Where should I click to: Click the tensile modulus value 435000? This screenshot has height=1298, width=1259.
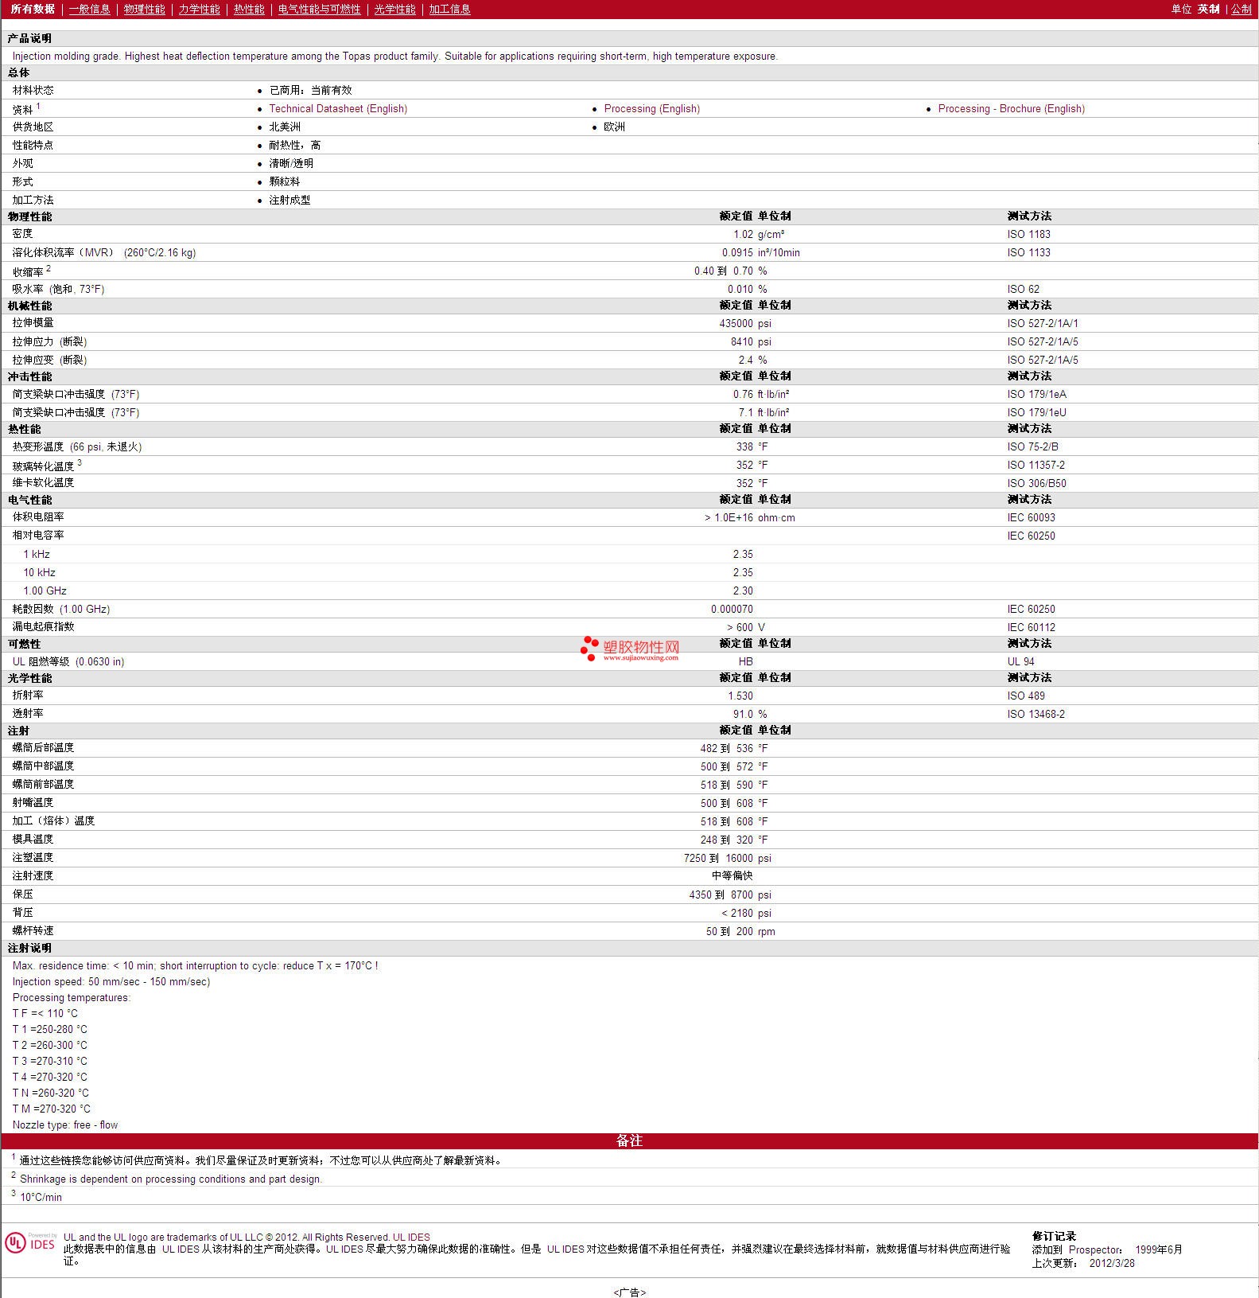[736, 323]
